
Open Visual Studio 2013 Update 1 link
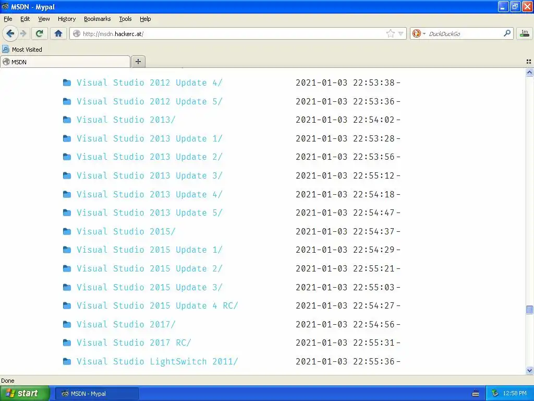[x=150, y=138]
